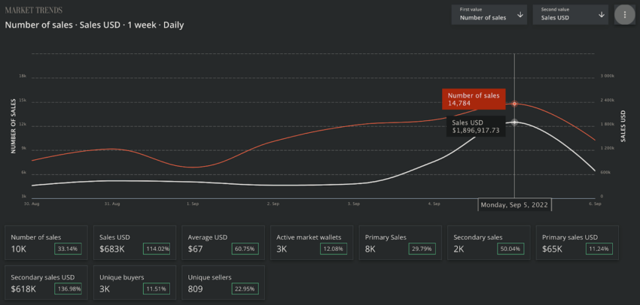Viewport: 640px width, 305px height.
Task: Select the Active market wallets card
Action: (x=312, y=243)
